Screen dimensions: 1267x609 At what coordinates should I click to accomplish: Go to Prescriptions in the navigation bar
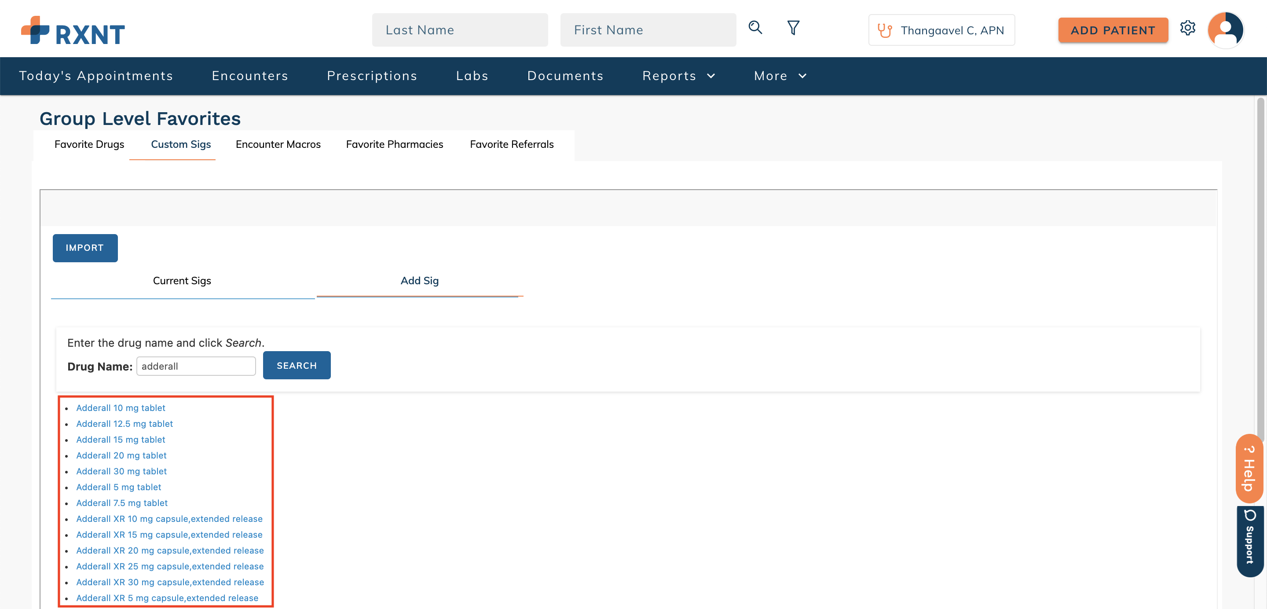[x=372, y=76]
